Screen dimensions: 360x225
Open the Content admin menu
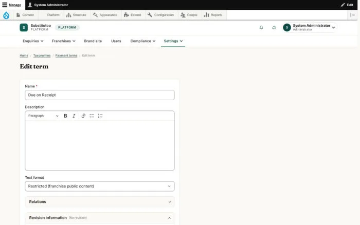pyautogui.click(x=25, y=15)
